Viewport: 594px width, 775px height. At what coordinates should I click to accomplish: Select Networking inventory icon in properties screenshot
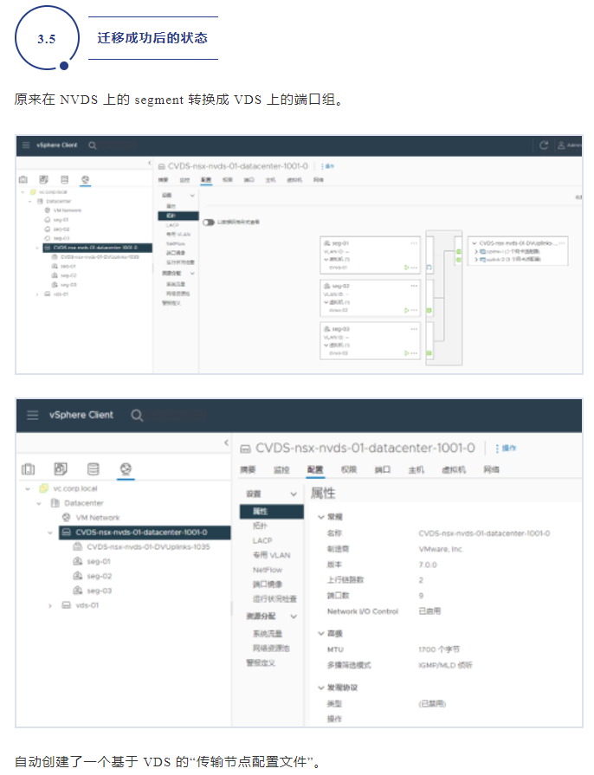coord(126,468)
